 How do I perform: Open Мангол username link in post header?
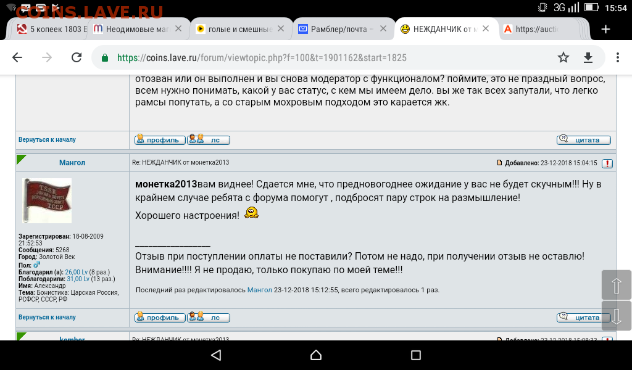click(72, 163)
